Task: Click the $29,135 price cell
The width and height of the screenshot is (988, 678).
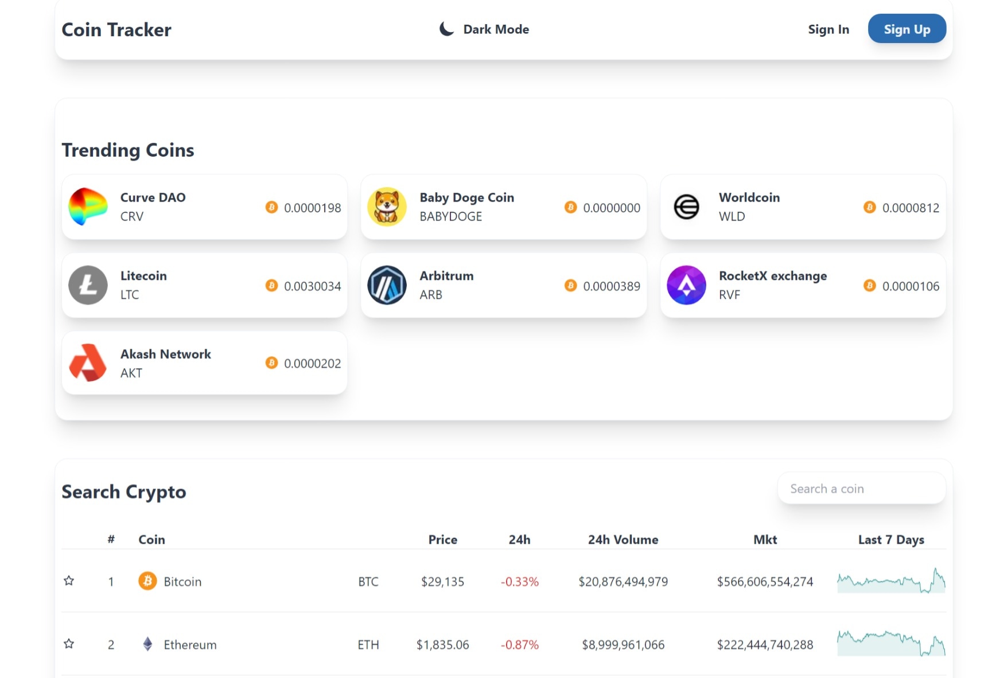Action: pos(442,582)
